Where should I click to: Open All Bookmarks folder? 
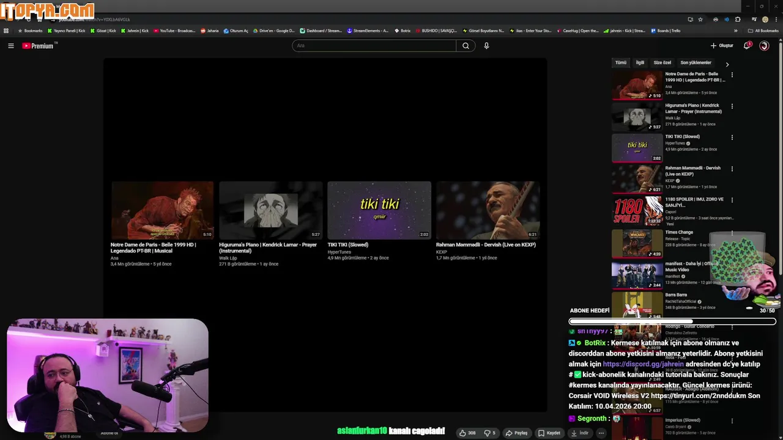point(763,31)
